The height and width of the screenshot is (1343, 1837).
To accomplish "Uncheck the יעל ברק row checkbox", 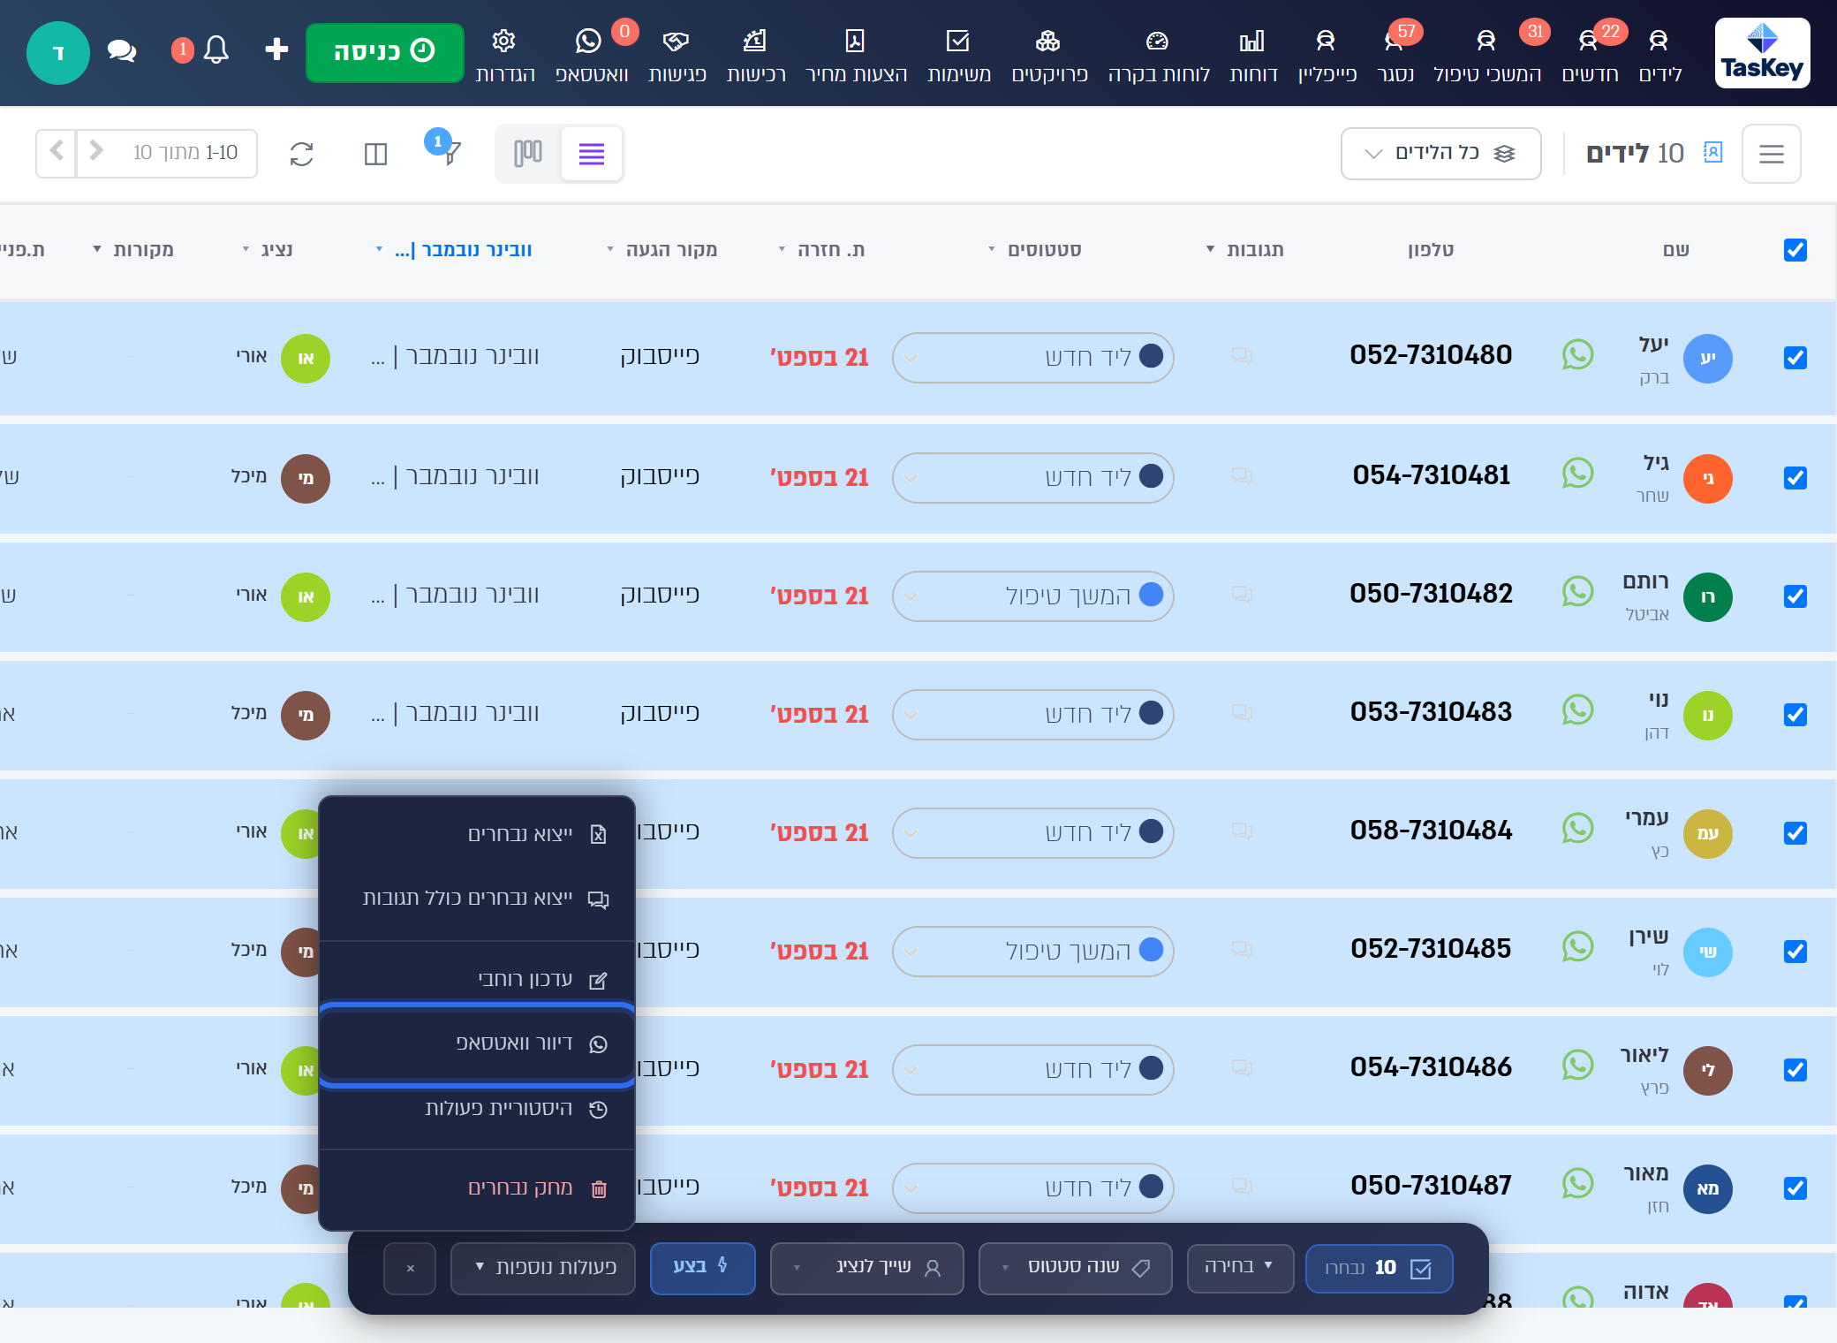I will (1795, 358).
